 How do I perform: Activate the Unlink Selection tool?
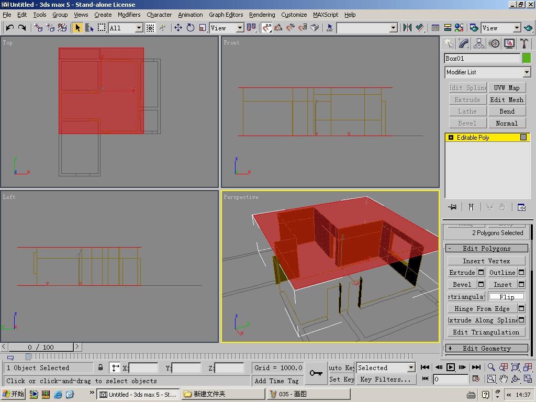tap(50, 28)
